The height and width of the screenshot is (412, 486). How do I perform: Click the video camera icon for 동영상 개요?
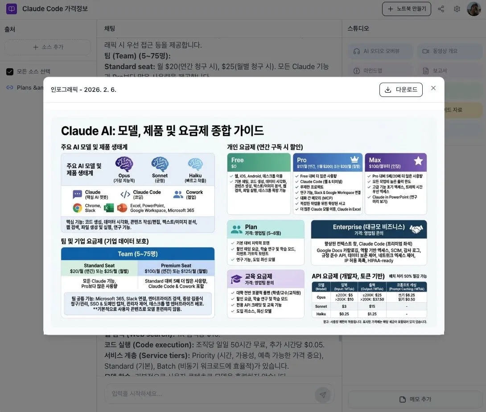click(x=426, y=51)
